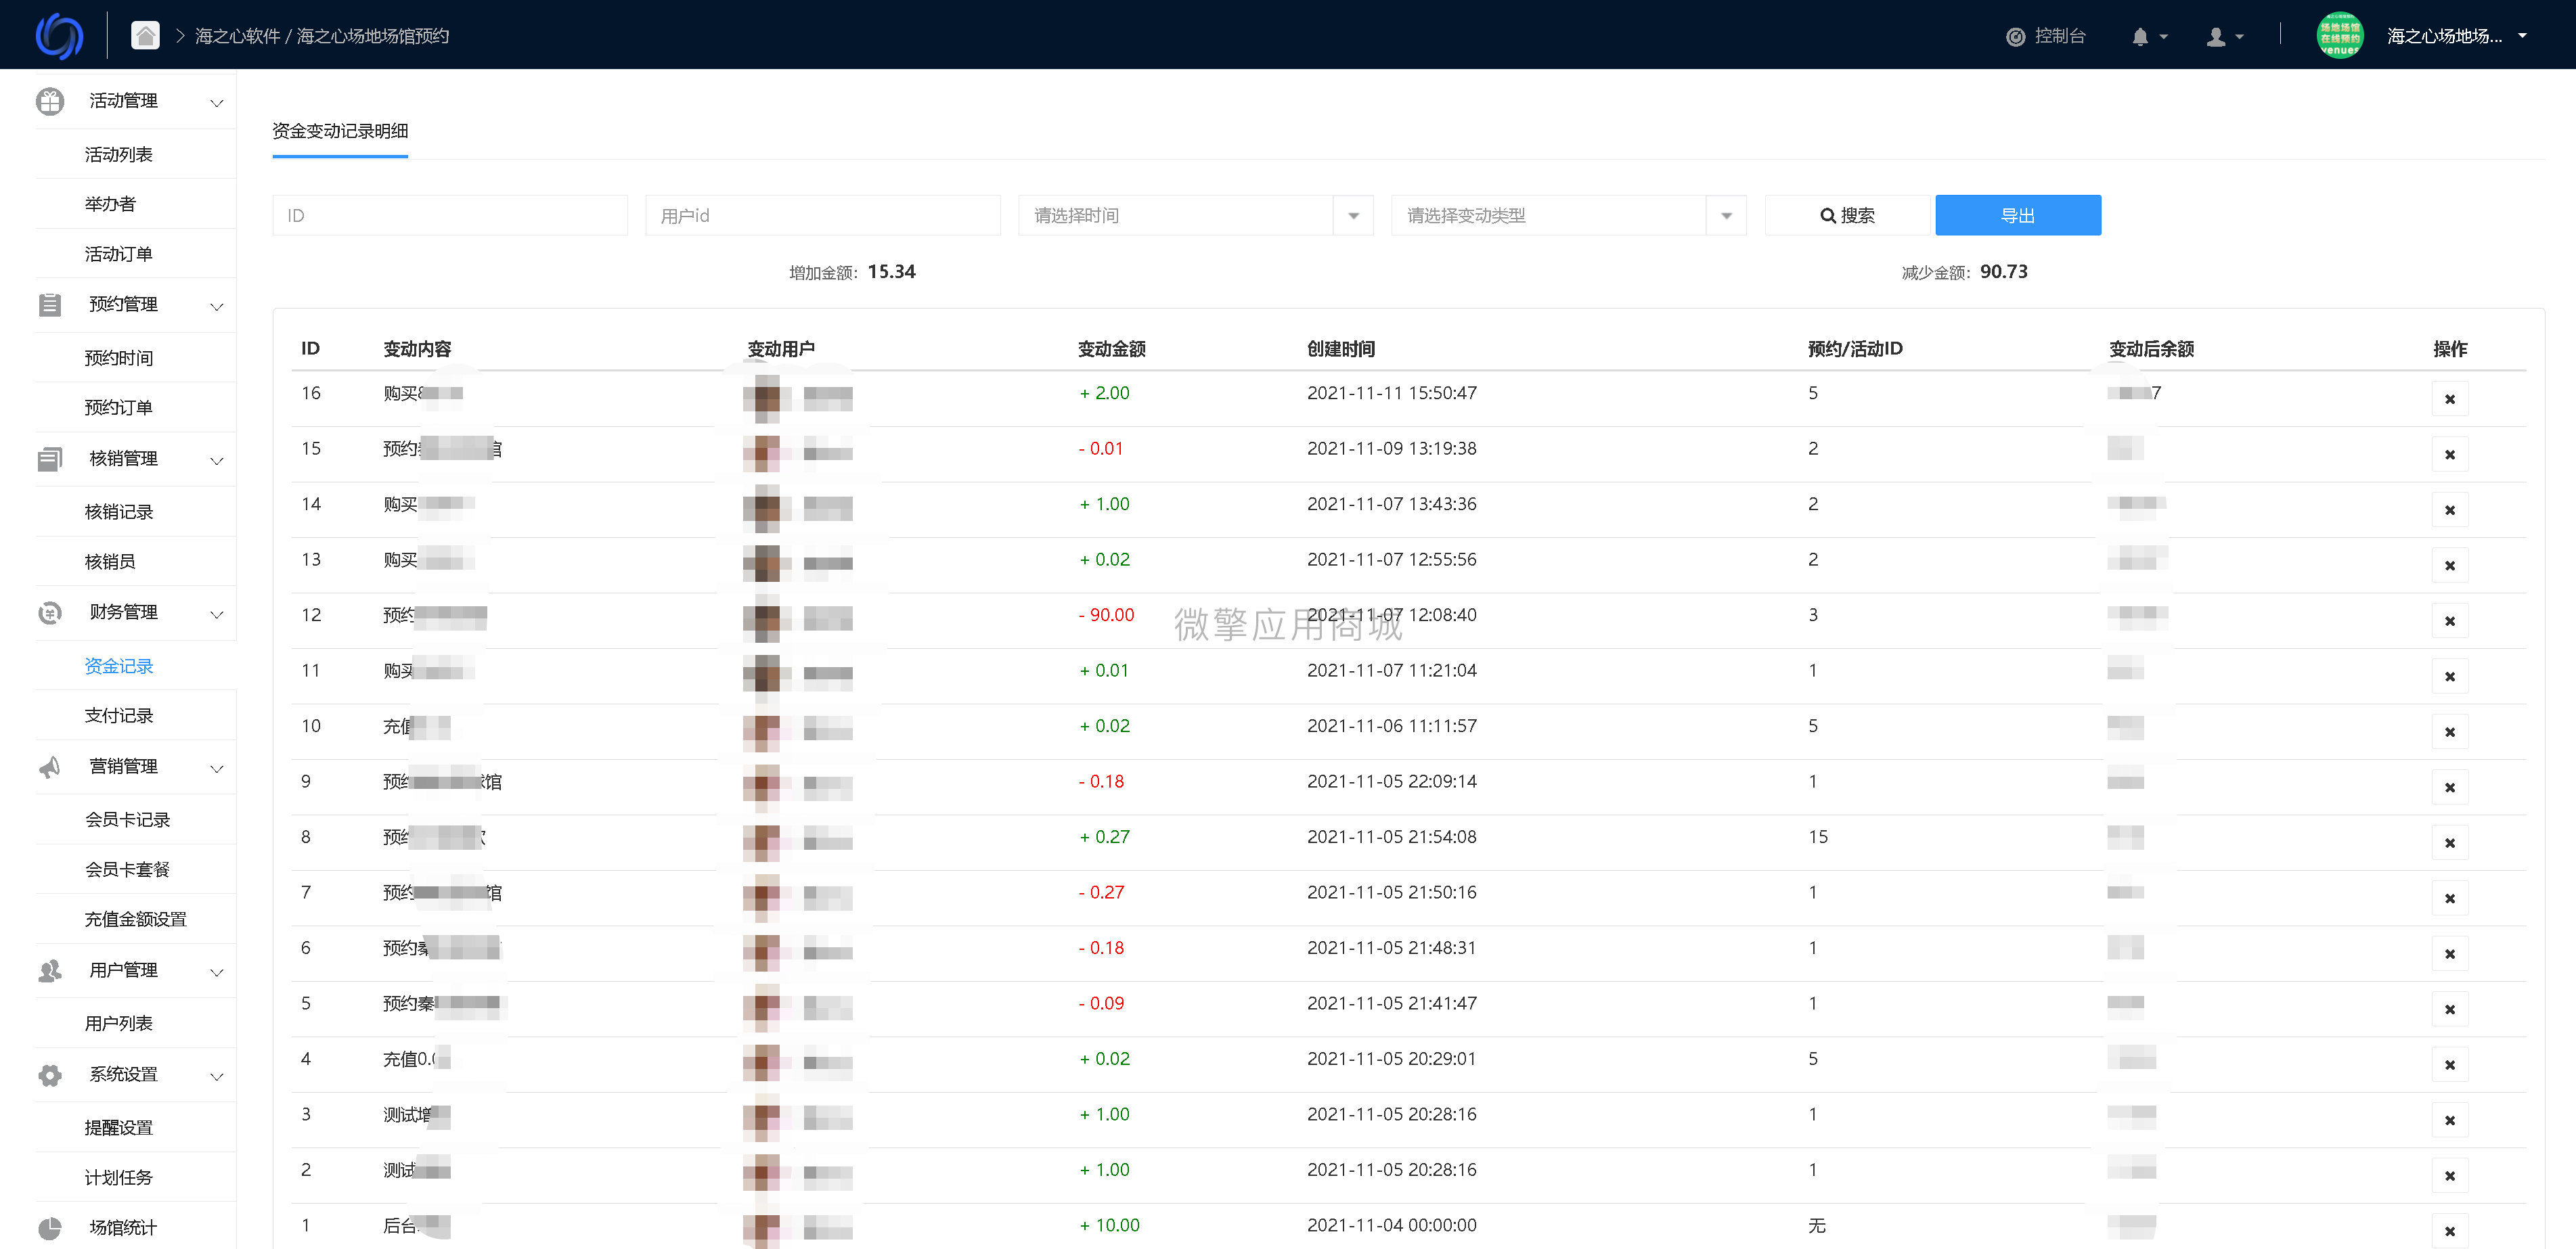This screenshot has height=1249, width=2576.
Task: Click the 控制台 console icon
Action: click(2015, 35)
